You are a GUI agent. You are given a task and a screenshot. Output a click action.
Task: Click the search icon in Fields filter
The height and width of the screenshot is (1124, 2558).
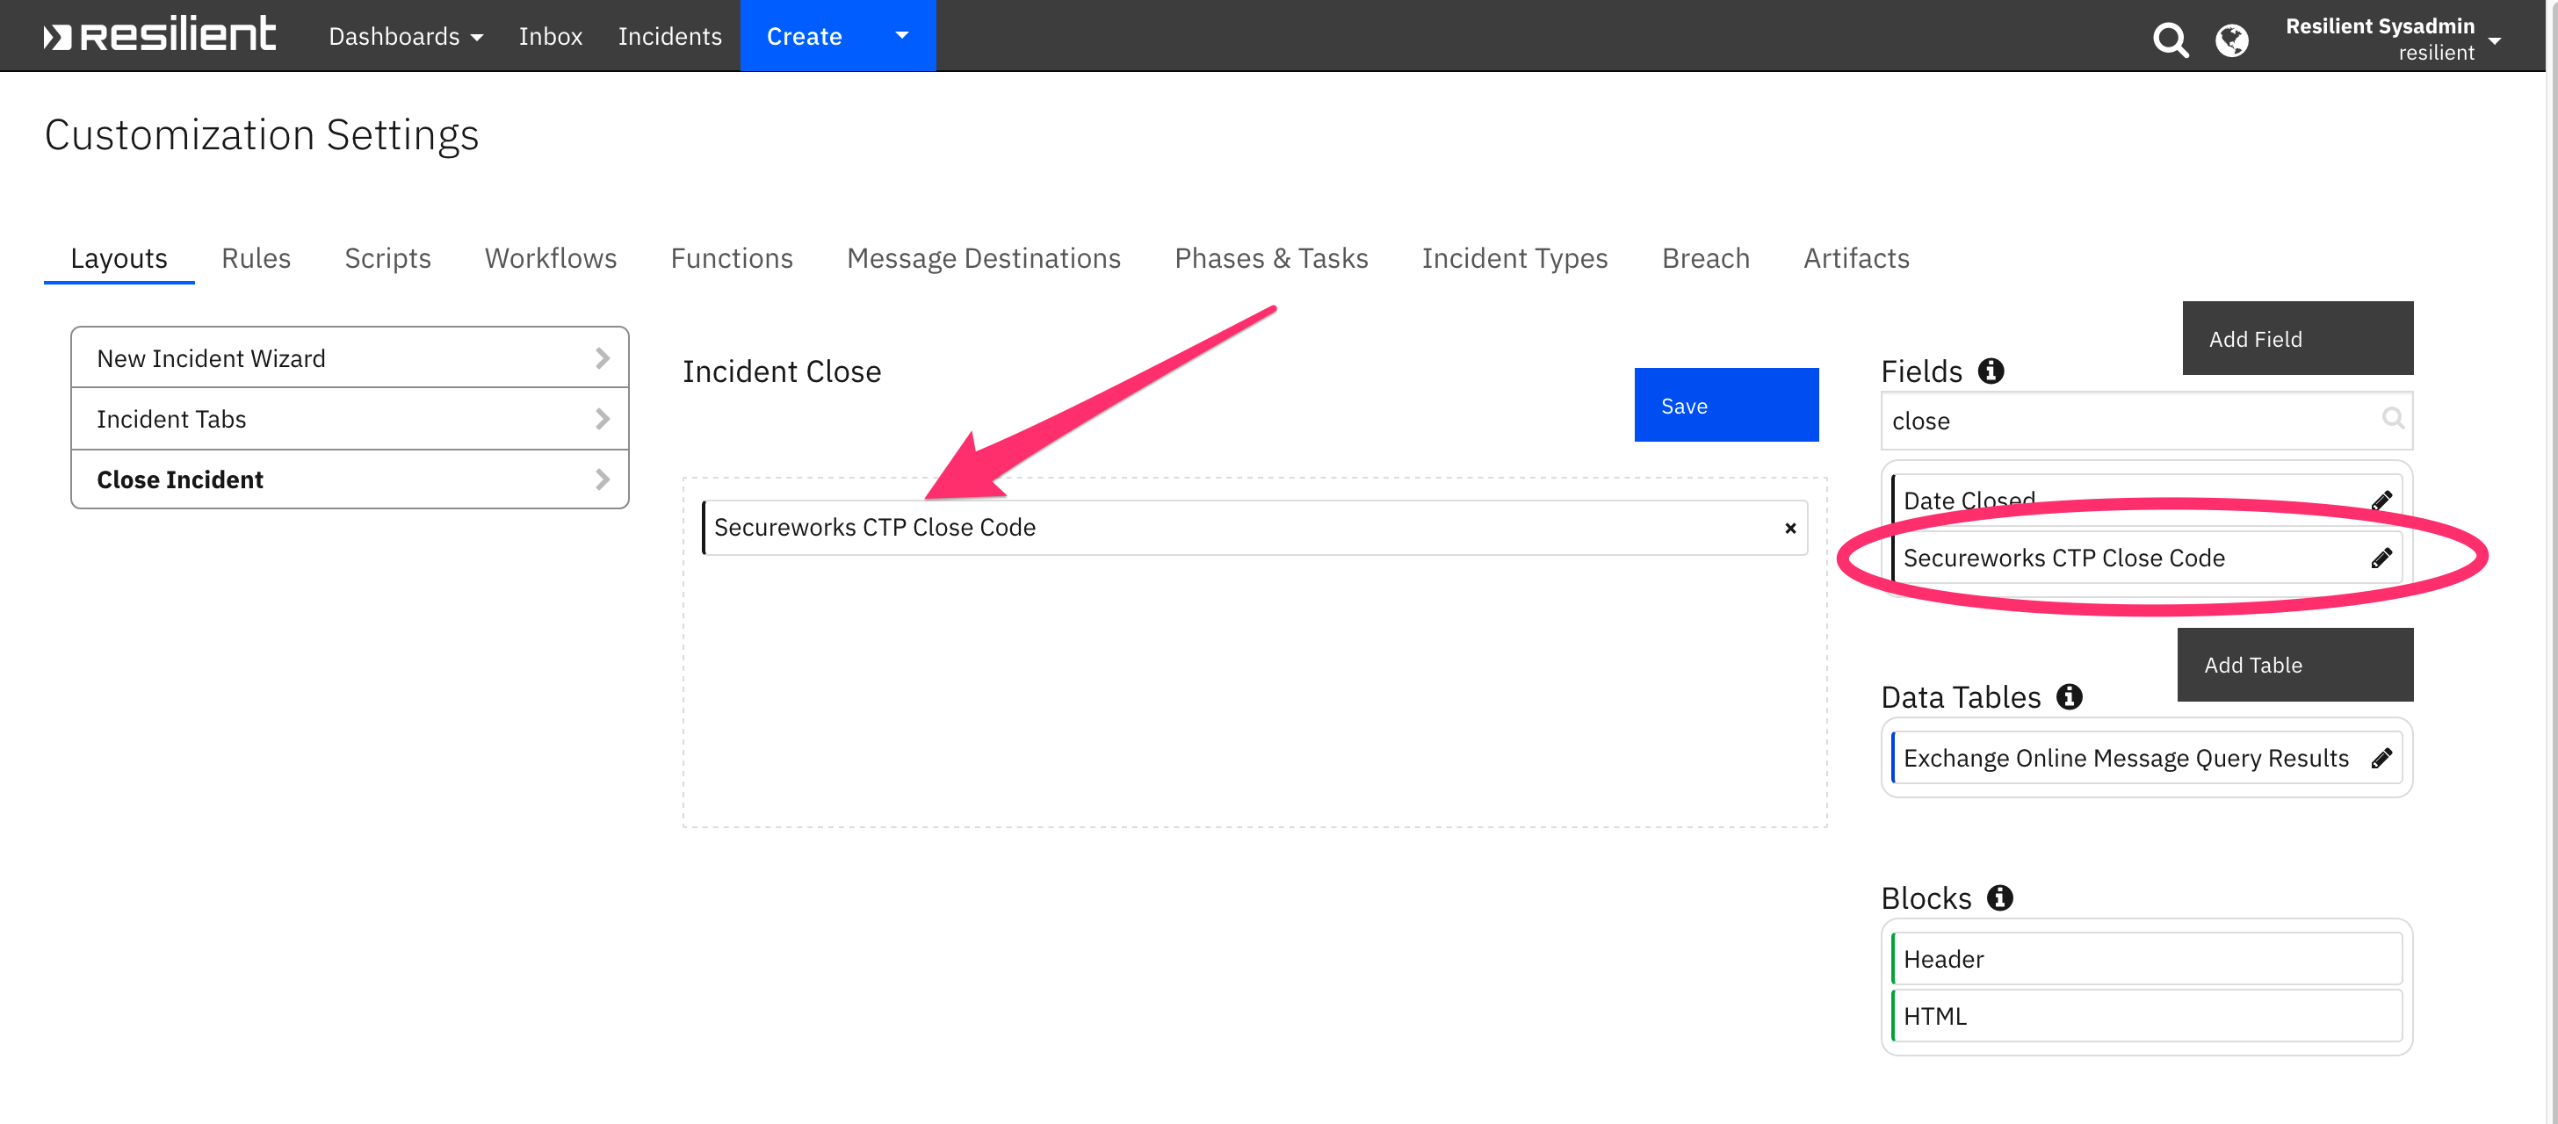[2393, 419]
